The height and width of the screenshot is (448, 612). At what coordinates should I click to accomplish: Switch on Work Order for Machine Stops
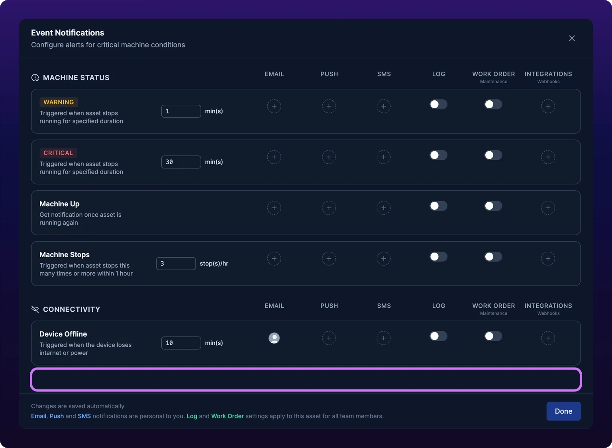coord(493,256)
